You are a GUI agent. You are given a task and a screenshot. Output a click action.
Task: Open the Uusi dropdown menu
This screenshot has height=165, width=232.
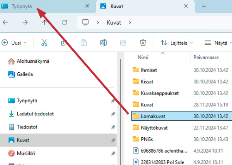coord(14,43)
